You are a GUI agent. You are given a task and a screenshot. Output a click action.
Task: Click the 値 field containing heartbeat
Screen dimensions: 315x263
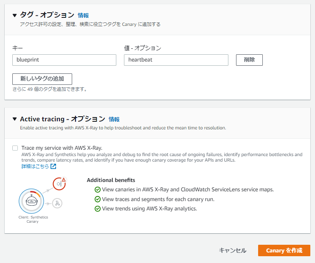click(x=176, y=60)
